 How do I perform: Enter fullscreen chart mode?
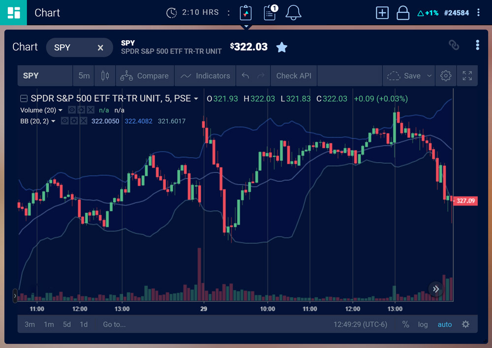(x=467, y=76)
